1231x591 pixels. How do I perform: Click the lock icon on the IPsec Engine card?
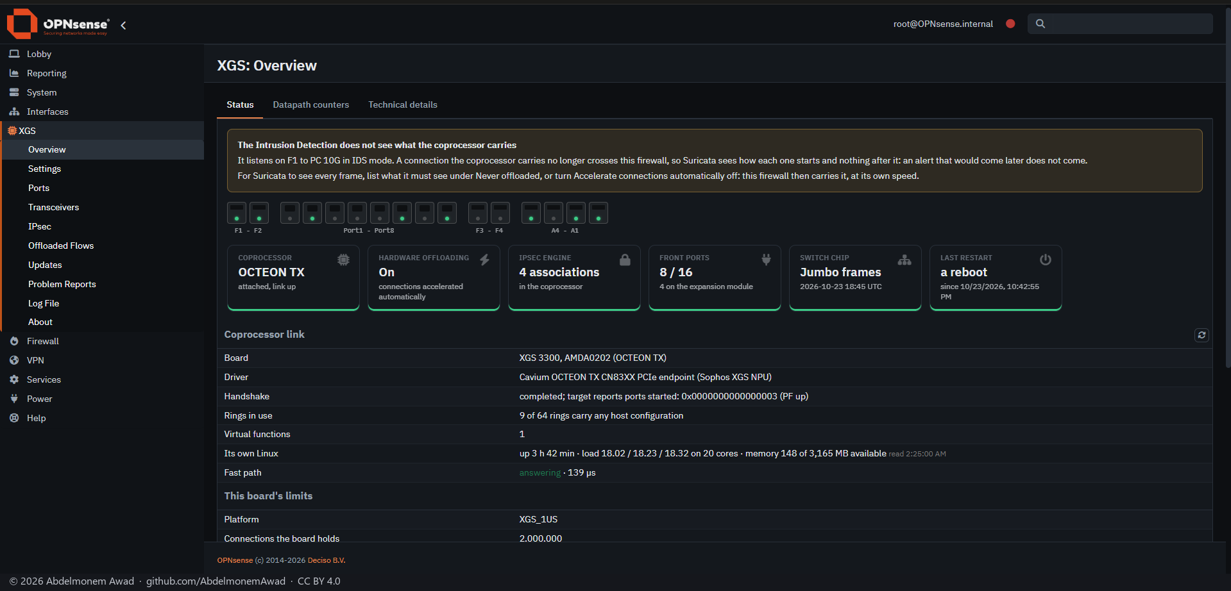(x=625, y=260)
